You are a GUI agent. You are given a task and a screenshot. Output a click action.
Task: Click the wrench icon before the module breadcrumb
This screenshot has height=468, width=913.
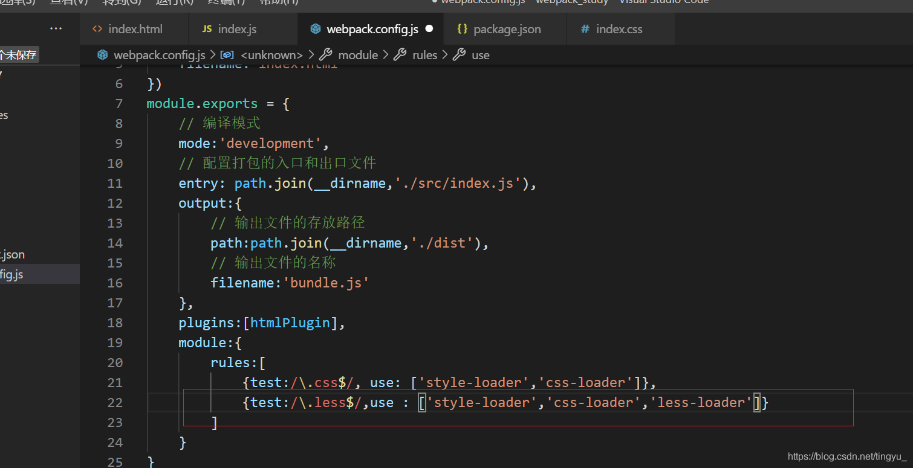click(x=326, y=54)
